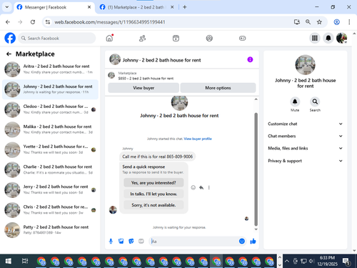Viewport: 357px width, 268px height.
Task: Expand the Customize chat section
Action: pos(305,124)
